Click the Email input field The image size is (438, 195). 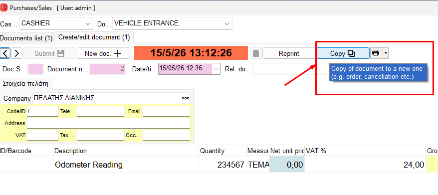tap(166, 111)
